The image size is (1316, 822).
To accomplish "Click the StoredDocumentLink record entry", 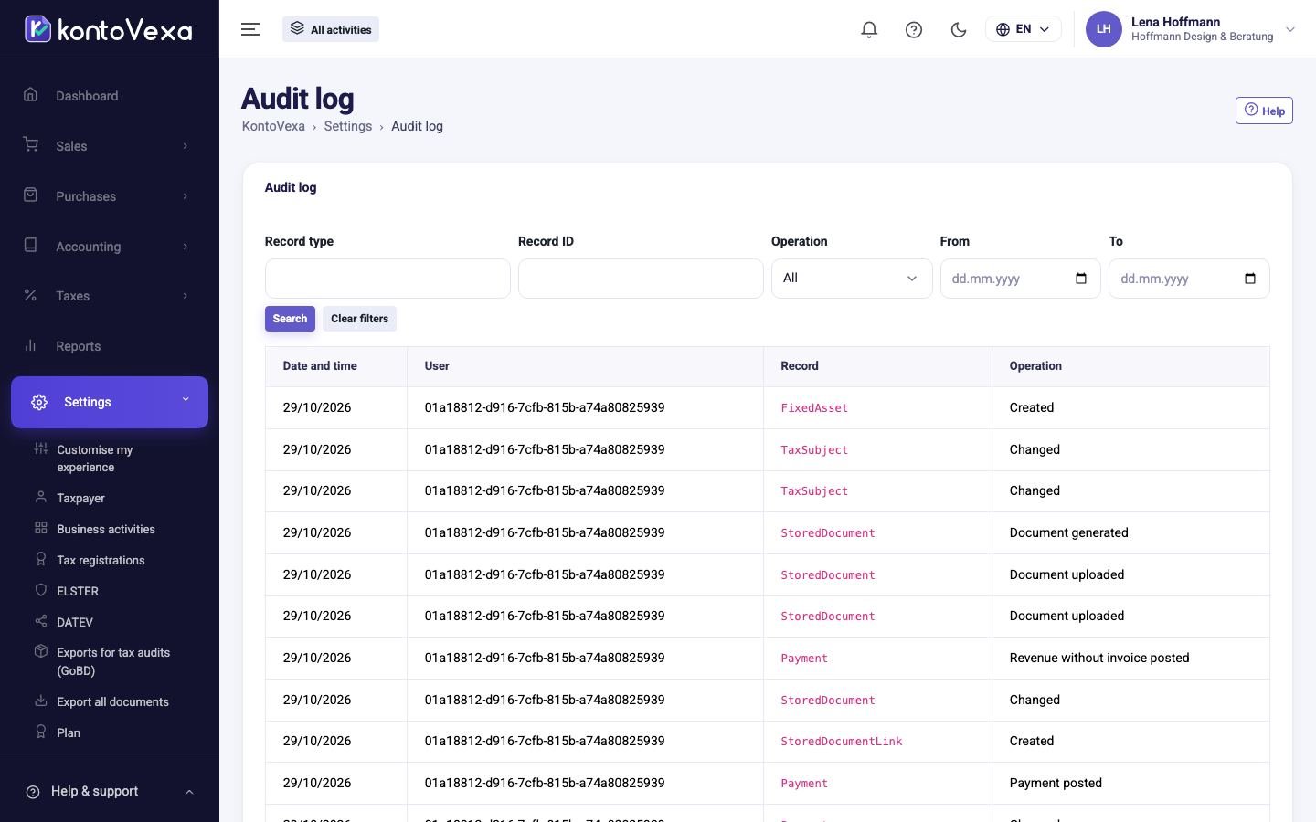I will pyautogui.click(x=841, y=742).
